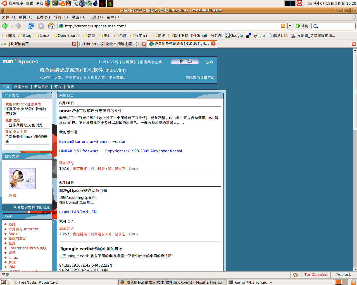
Task: Expand the OpenSource bookmarks folder
Action: [x=66, y=36]
